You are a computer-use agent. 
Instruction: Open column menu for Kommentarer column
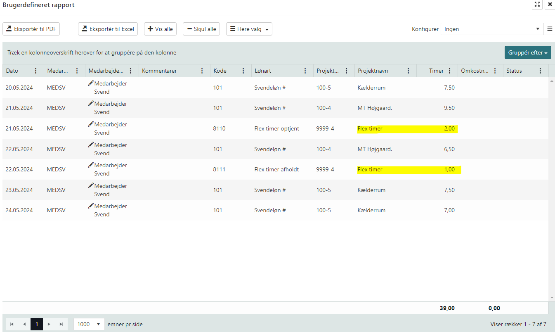202,71
